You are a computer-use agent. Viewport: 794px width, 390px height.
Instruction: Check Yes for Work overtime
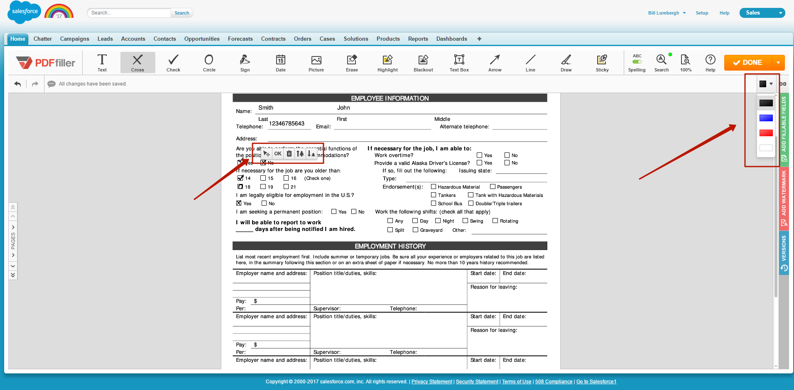coord(479,155)
